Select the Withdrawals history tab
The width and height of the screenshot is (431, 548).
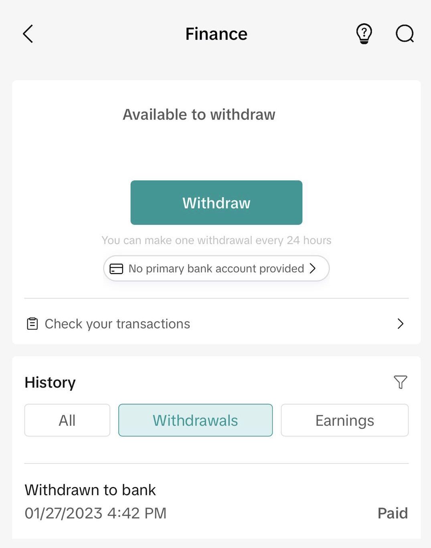(195, 420)
